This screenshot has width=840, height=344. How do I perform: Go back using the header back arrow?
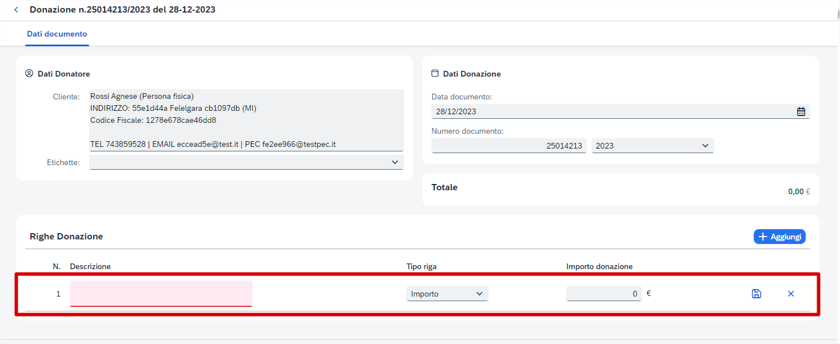click(x=16, y=10)
